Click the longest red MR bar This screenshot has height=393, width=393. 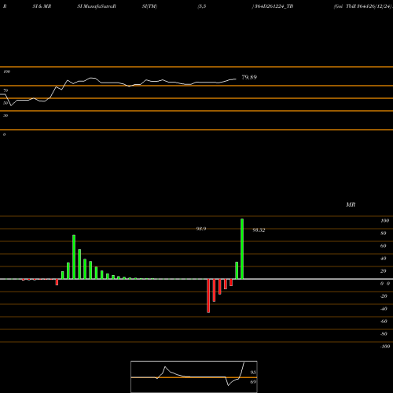point(208,296)
